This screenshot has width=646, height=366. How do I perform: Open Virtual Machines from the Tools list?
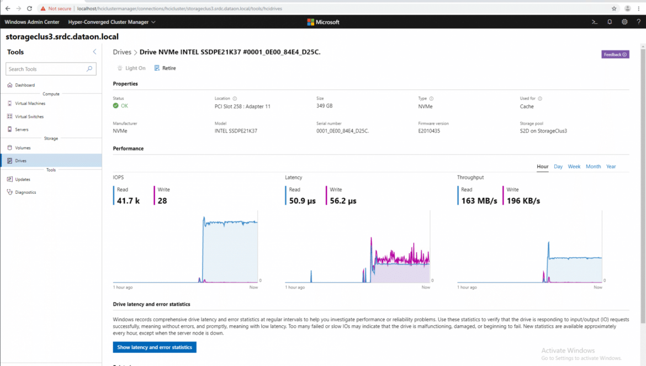[51, 103]
